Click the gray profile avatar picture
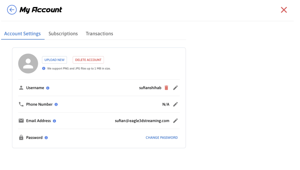The image size is (300, 170). 28,64
